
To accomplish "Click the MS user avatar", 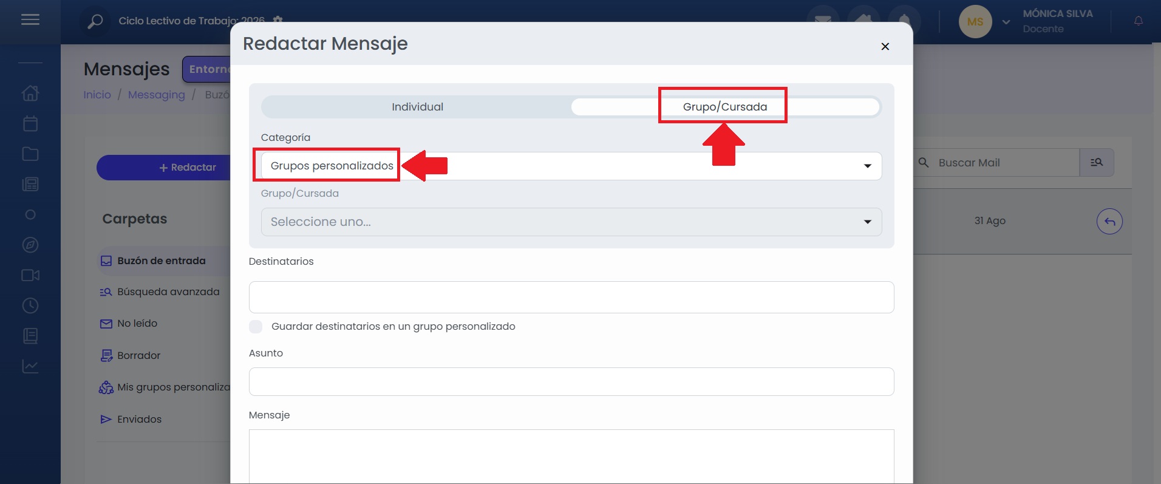I will point(975,22).
